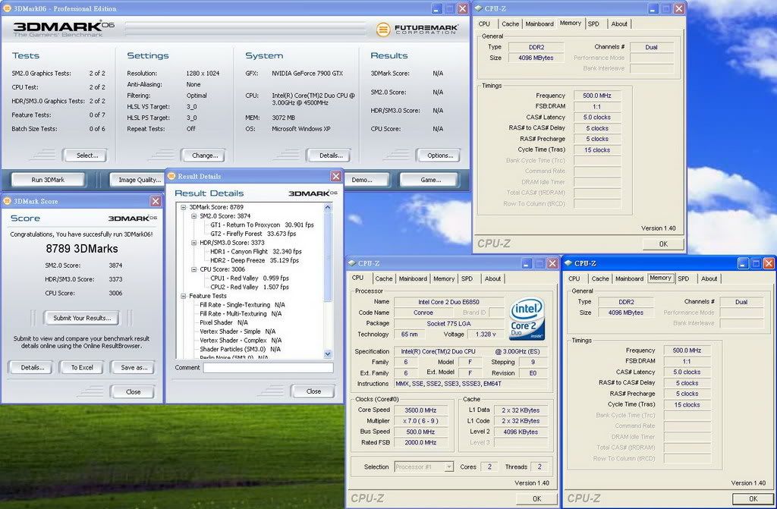This screenshot has width=777, height=509.
Task: Close the Result Details dialog via X
Action: pos(336,177)
